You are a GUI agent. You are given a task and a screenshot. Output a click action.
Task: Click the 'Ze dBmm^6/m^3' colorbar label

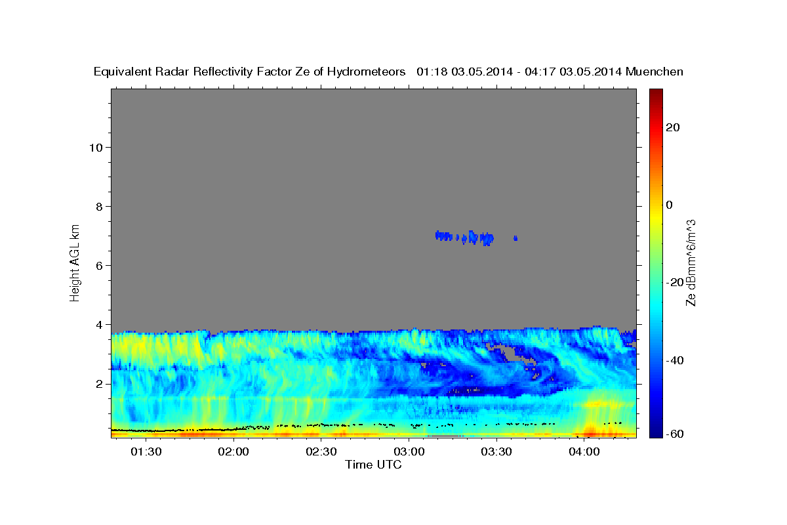[691, 262]
